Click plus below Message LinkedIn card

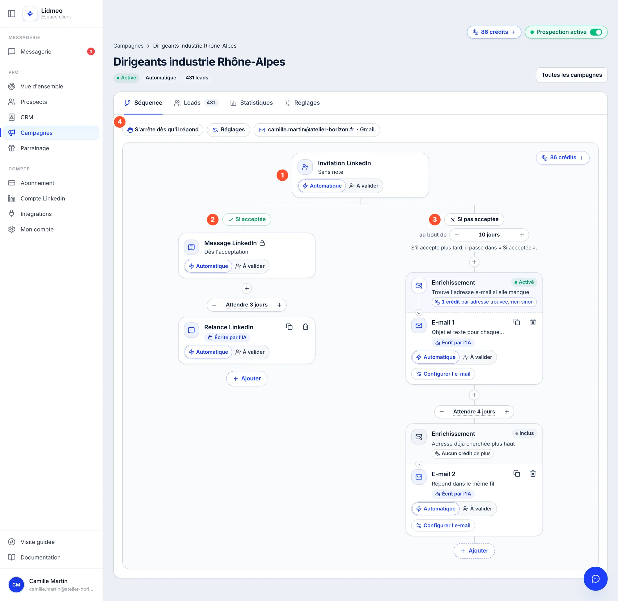click(247, 288)
